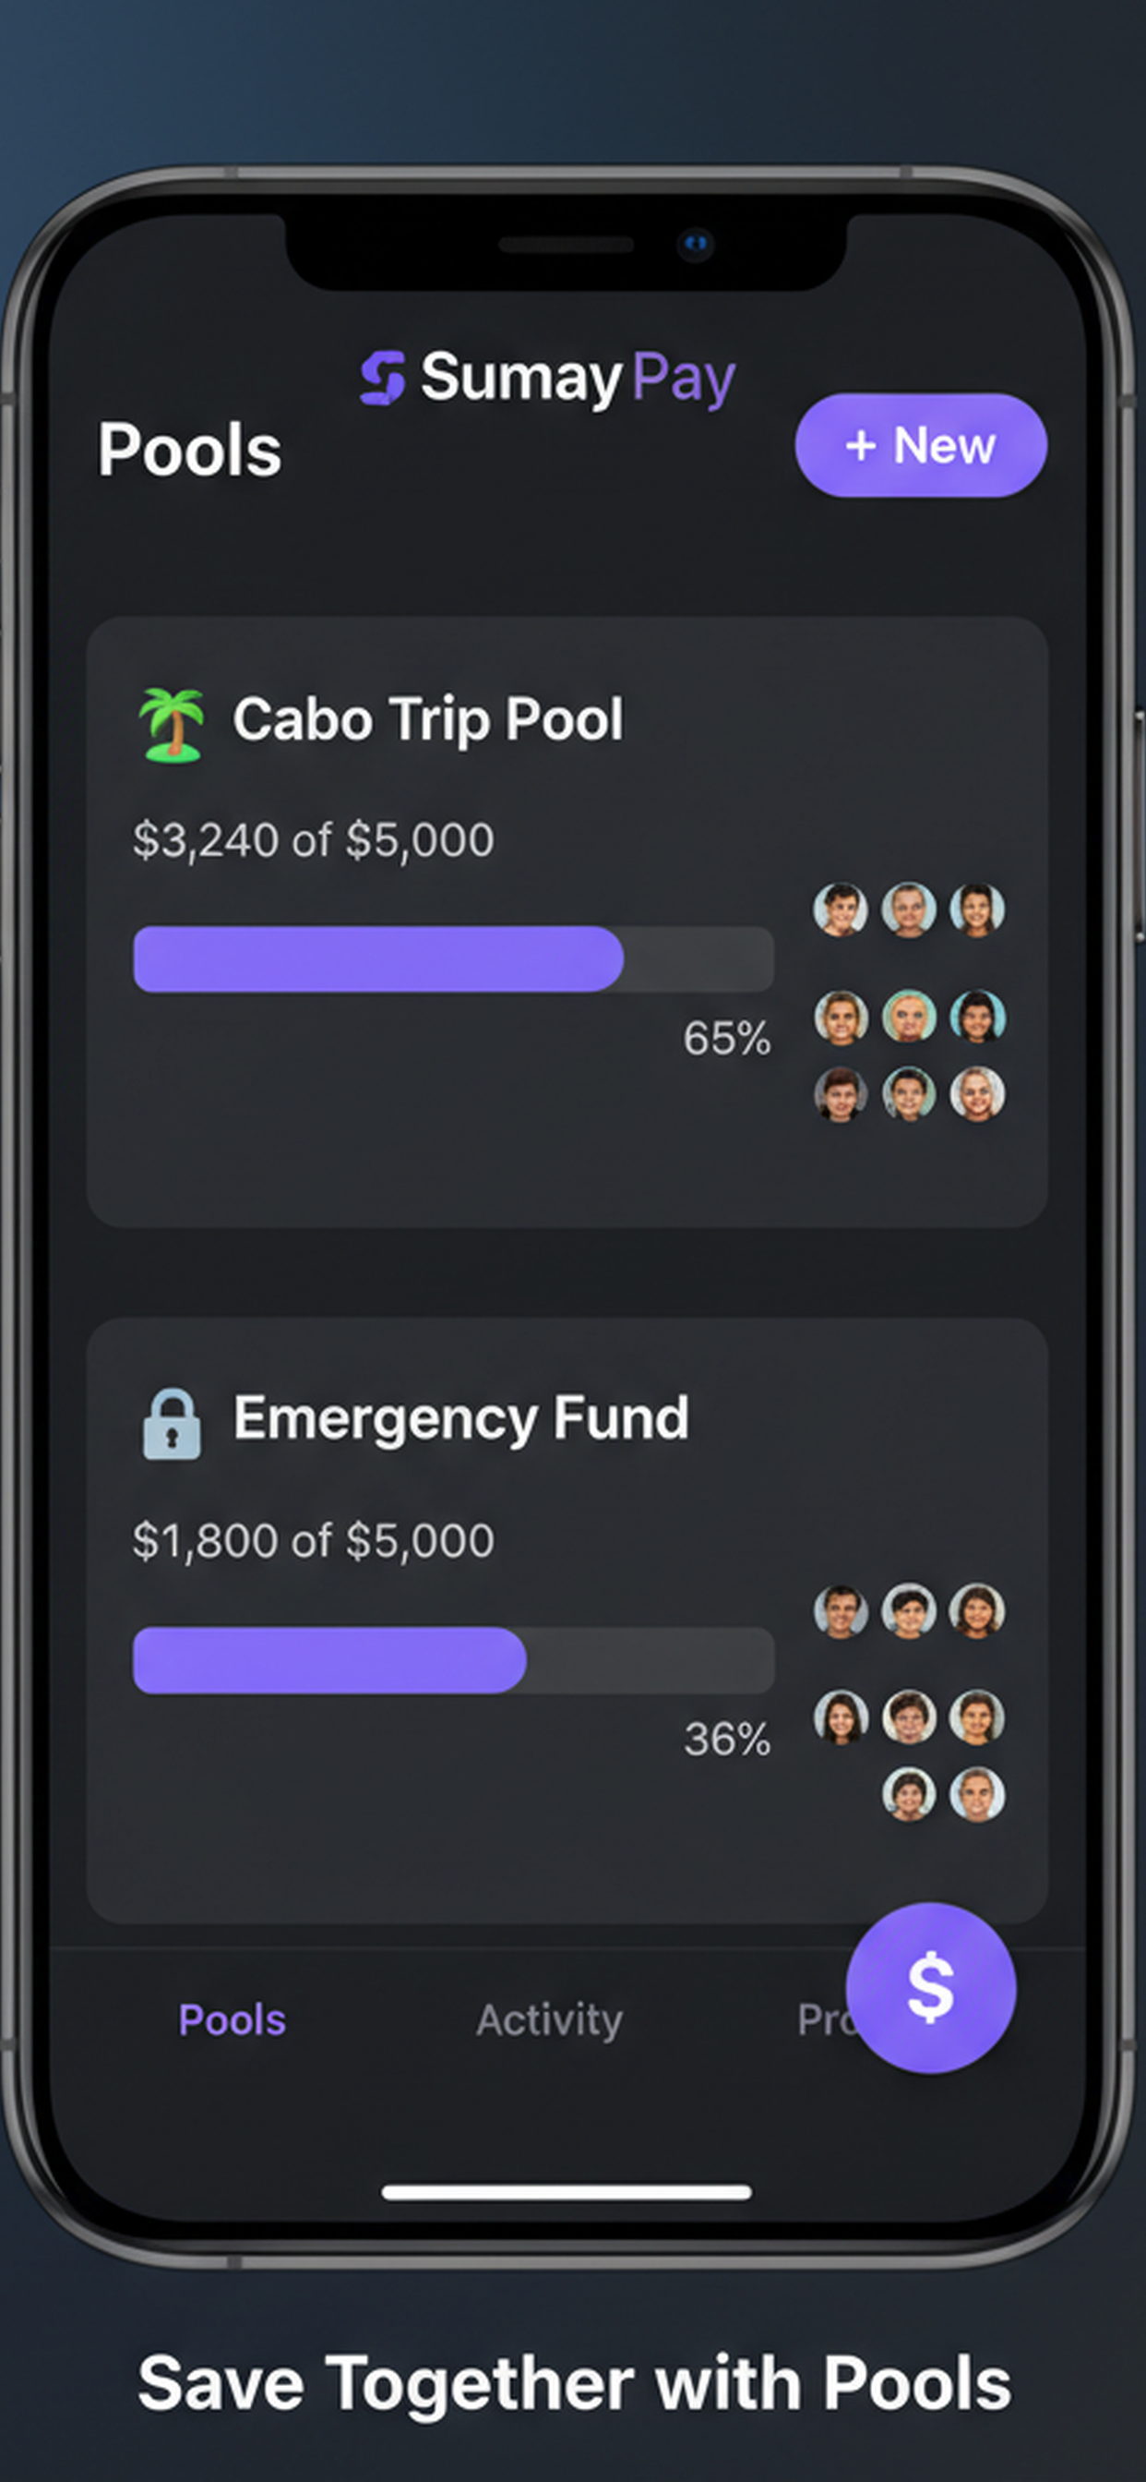Tap the $3,240 of $5,000 amount
The image size is (1146, 2482).
(x=313, y=840)
